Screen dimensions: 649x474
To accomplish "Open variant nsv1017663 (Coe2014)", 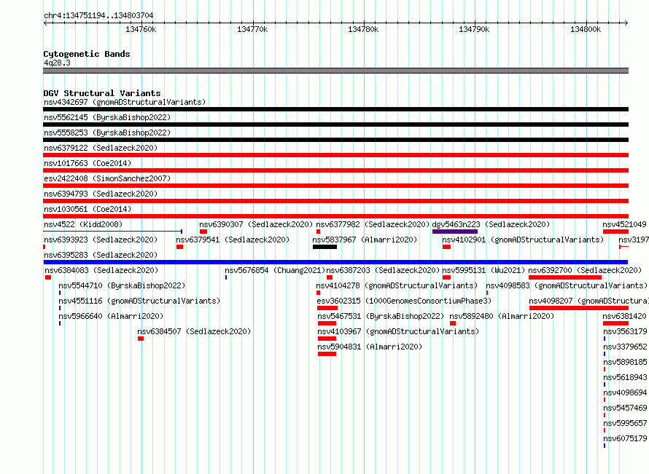I will (x=88, y=163).
